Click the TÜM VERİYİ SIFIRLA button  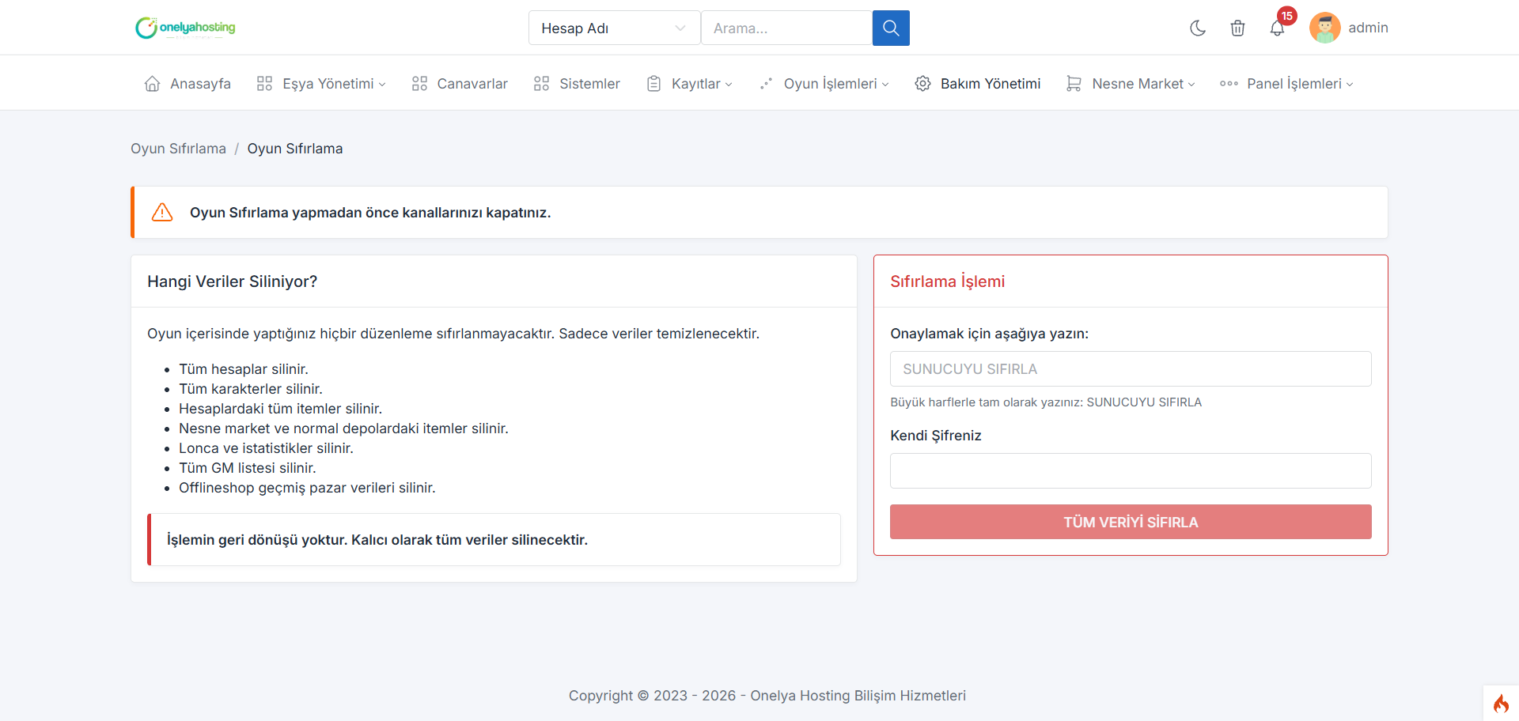(x=1131, y=522)
